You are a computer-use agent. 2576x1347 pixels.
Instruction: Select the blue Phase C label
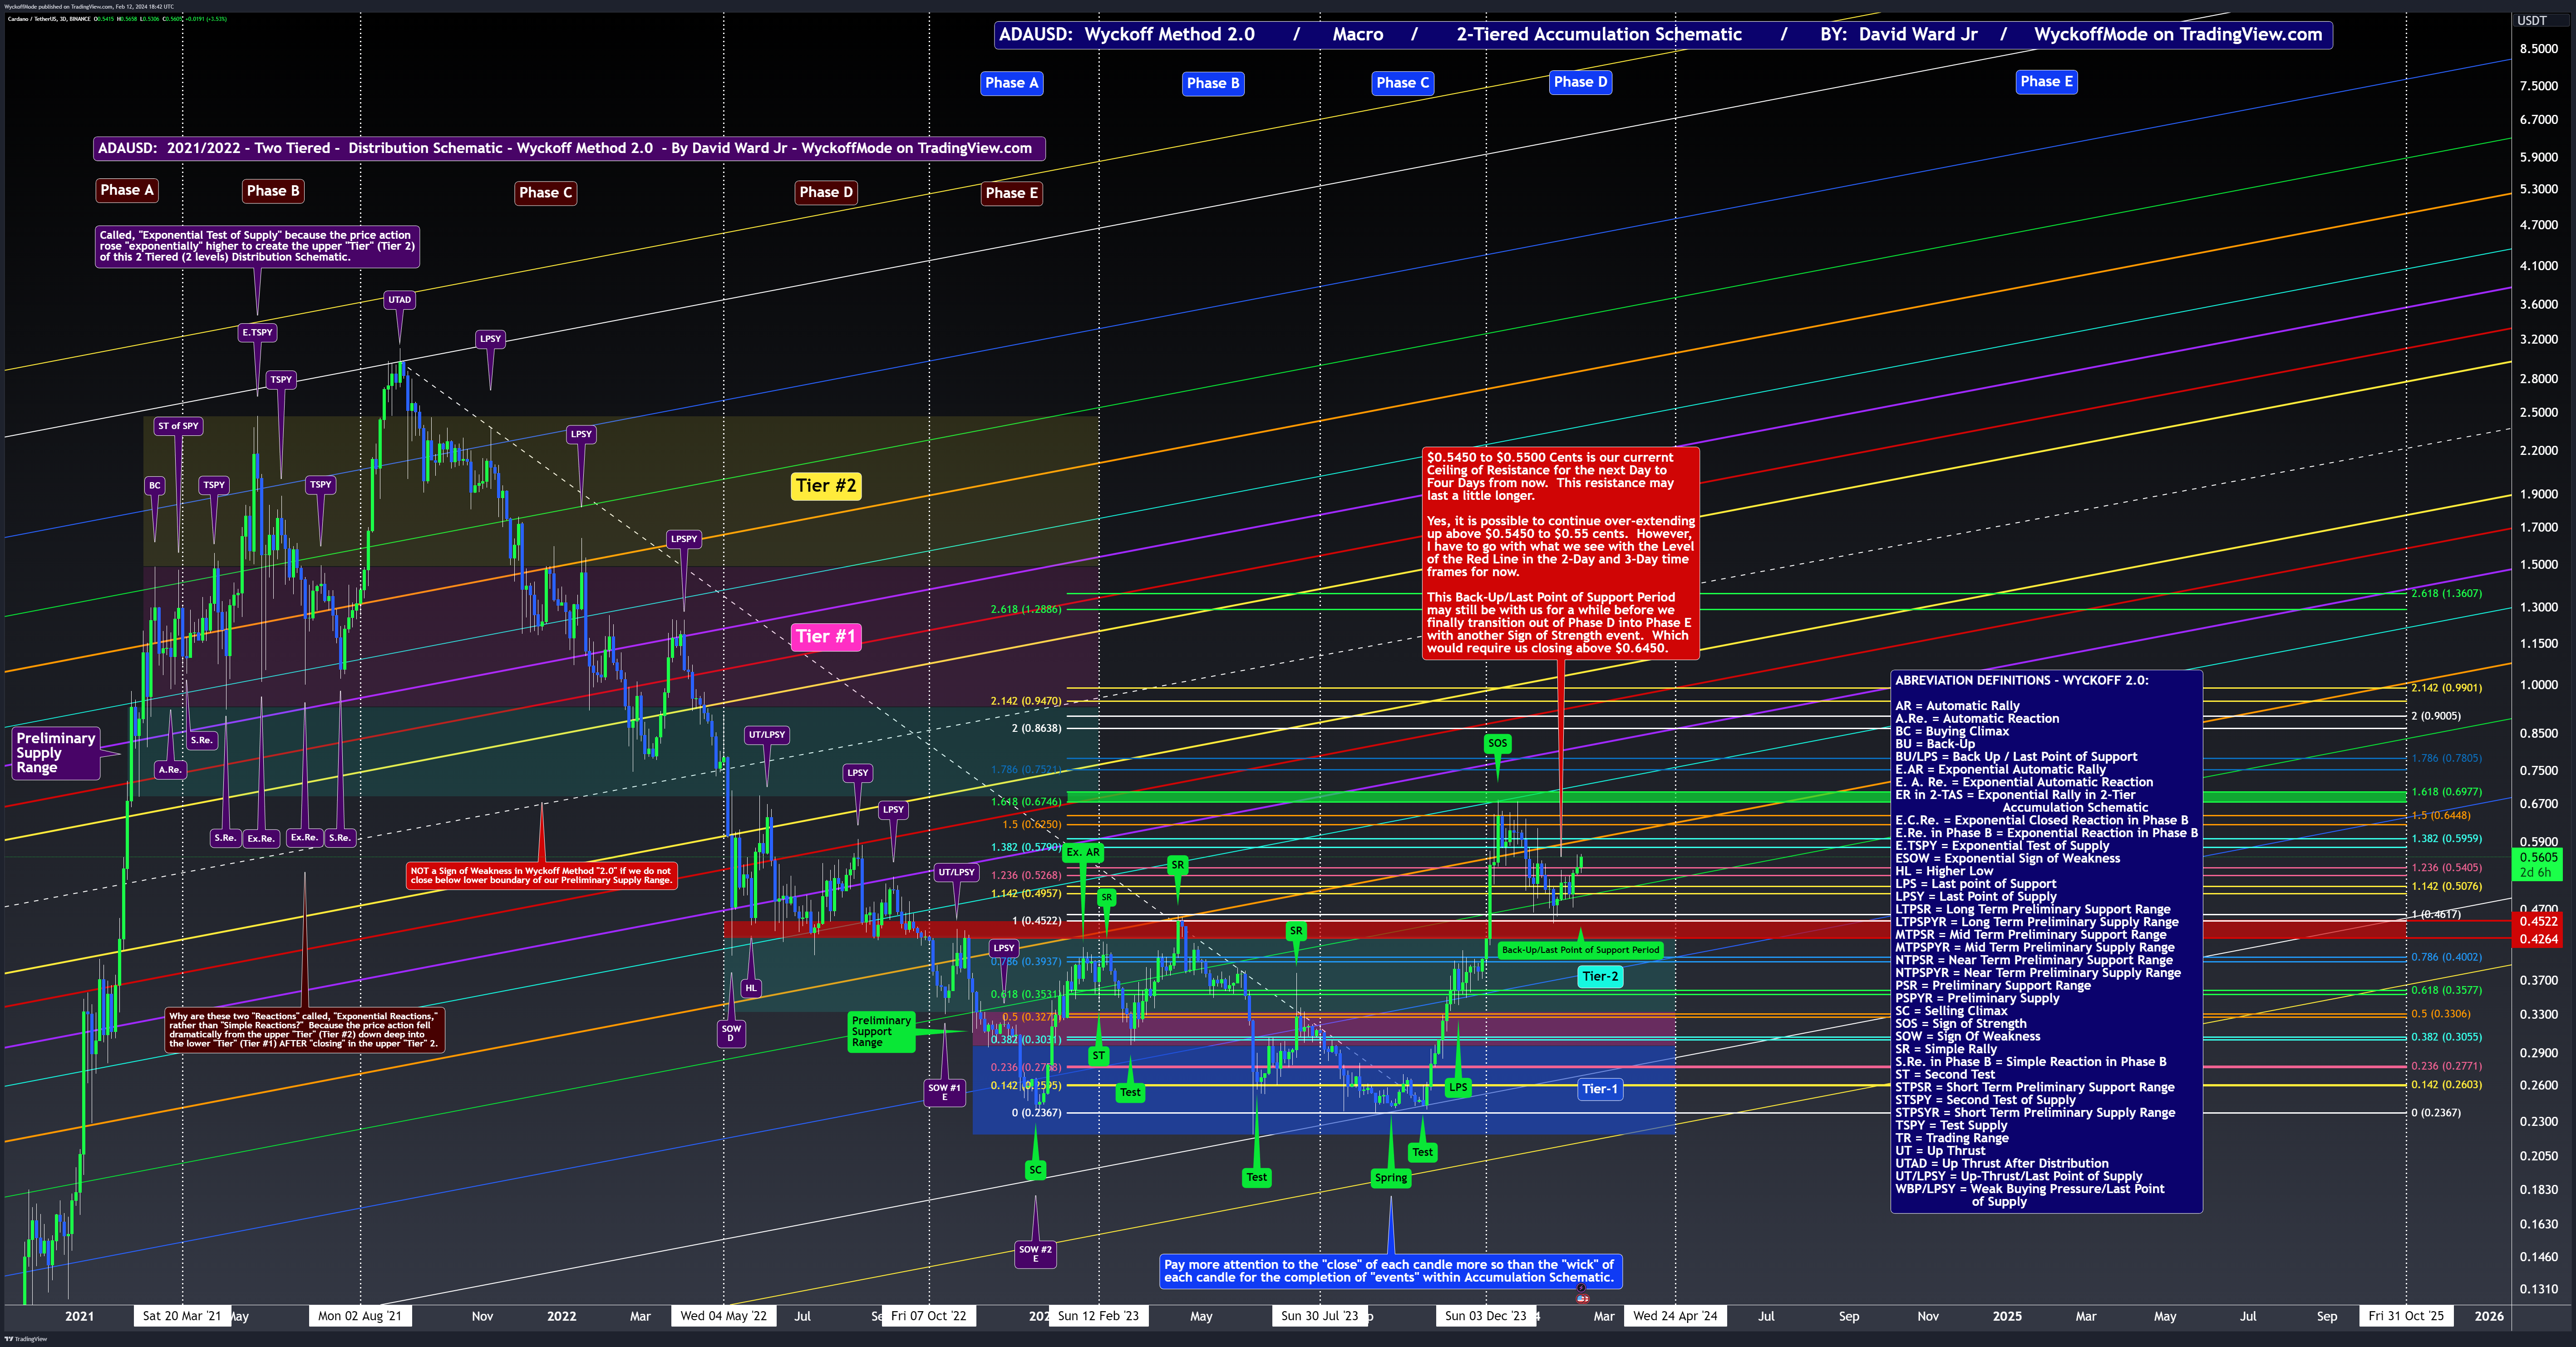[x=1402, y=83]
